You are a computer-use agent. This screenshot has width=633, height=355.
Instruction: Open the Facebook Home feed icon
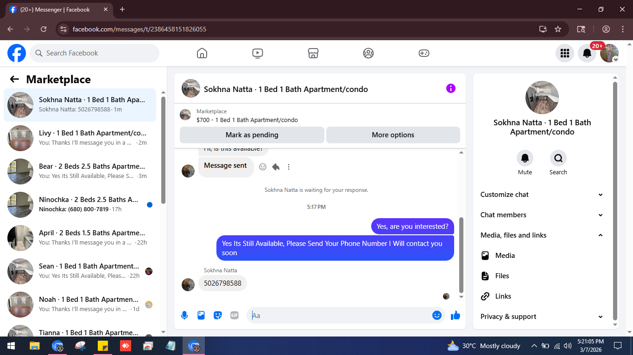click(x=202, y=53)
